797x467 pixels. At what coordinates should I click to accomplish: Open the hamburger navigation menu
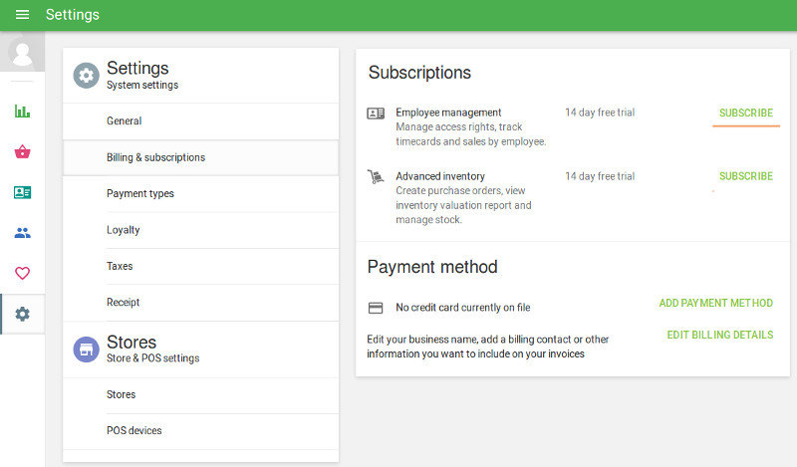click(22, 15)
